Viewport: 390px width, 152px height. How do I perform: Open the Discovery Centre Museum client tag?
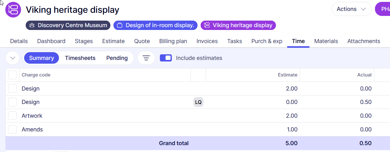coord(68,25)
